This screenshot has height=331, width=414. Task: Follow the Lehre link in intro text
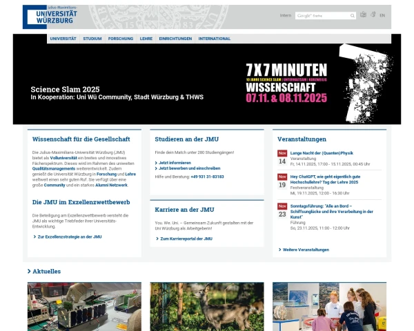tap(130, 174)
